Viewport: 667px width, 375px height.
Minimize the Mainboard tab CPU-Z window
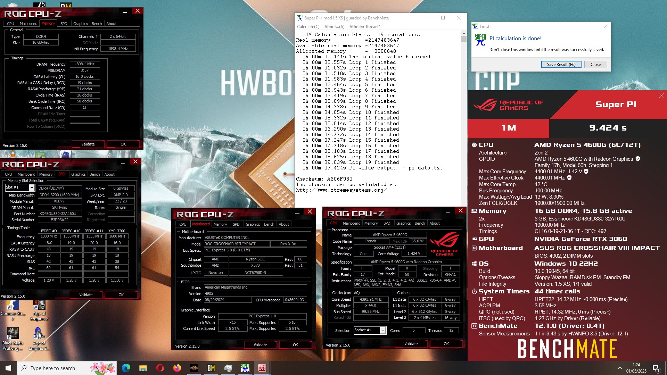(297, 212)
